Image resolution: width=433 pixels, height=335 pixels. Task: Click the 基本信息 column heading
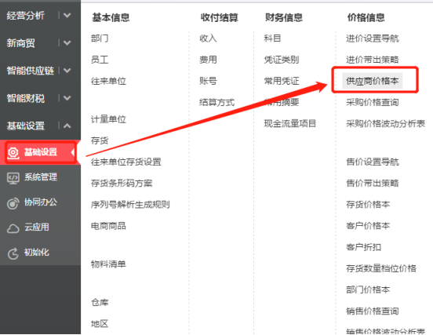111,17
